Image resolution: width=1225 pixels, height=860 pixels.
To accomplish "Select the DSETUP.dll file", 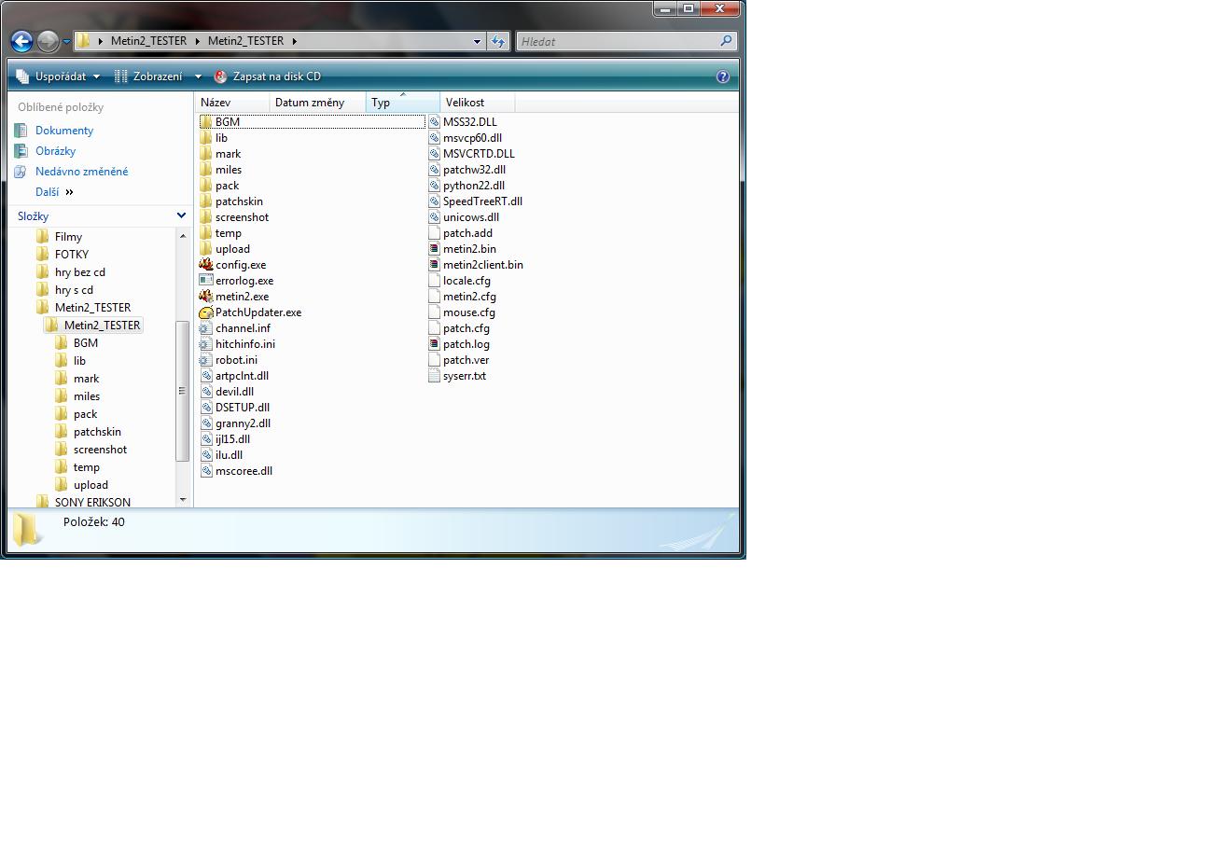I will 243,408.
